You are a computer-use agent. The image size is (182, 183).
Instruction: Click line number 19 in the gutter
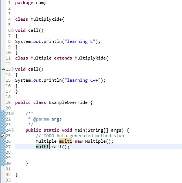click(x=8, y=102)
